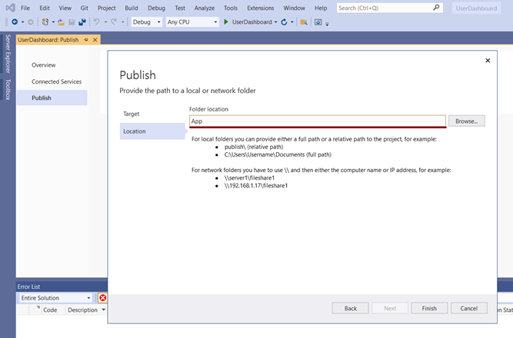Screen dimensions: 513x338
Task: Expand the Undo history dropdown arrow
Action: (105, 22)
